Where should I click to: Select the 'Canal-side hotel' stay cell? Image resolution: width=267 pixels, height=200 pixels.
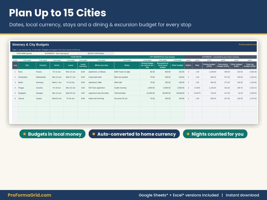pyautogui.click(x=101, y=77)
